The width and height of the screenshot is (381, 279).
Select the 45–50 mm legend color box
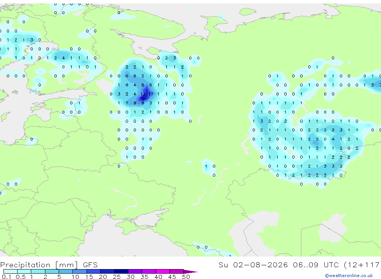pos(176,271)
